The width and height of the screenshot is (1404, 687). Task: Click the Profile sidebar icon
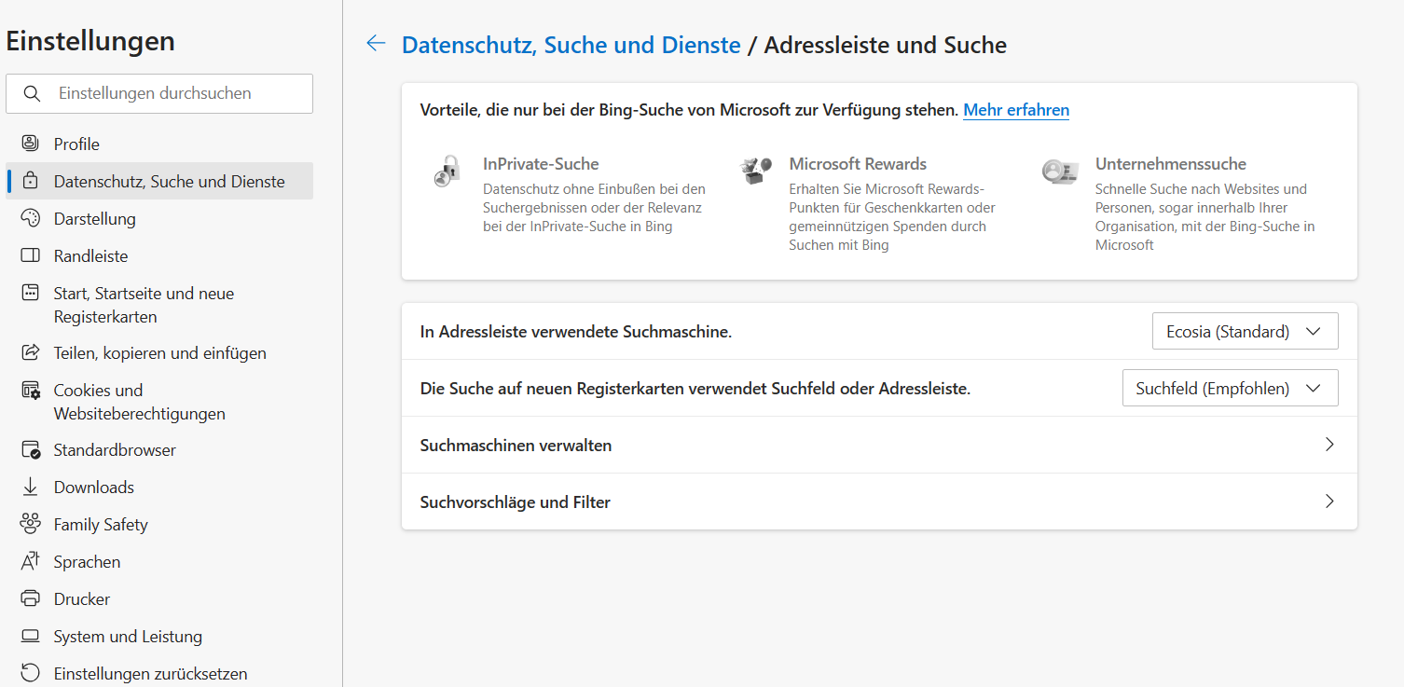click(31, 144)
